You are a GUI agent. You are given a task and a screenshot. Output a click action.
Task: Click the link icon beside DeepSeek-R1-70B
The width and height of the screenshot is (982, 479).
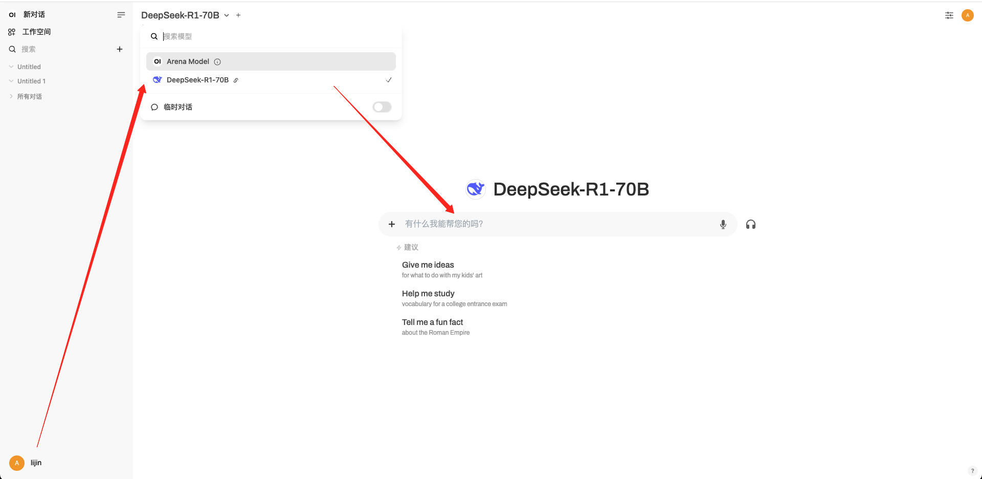tap(236, 80)
